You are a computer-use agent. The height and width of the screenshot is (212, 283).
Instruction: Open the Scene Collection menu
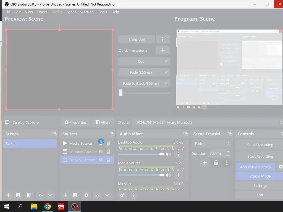[80, 12]
